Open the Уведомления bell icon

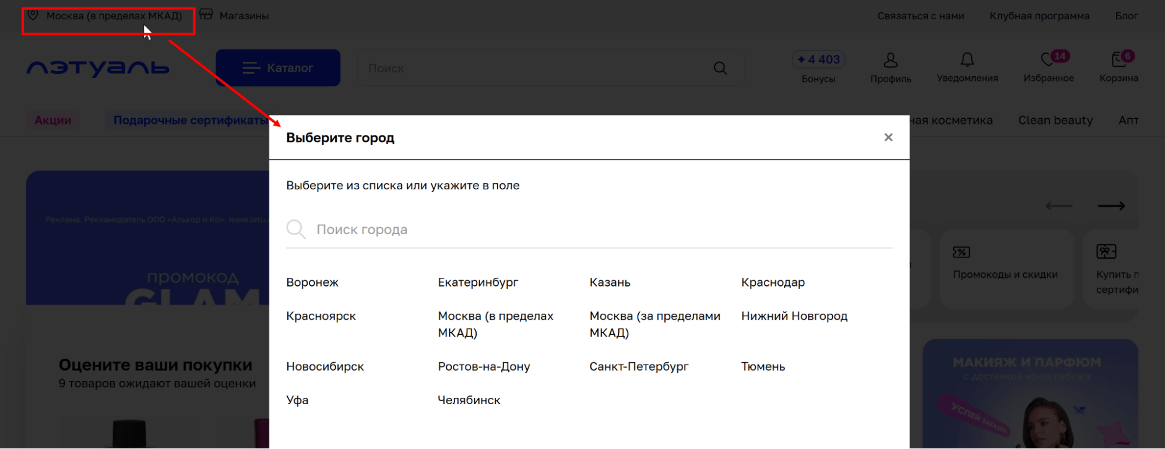[967, 59]
